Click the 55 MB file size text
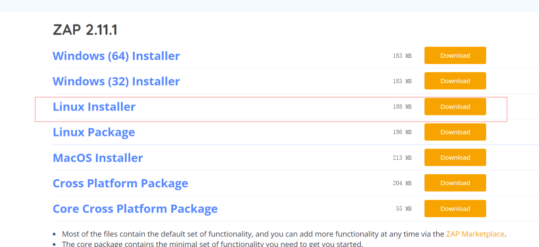 coord(404,209)
